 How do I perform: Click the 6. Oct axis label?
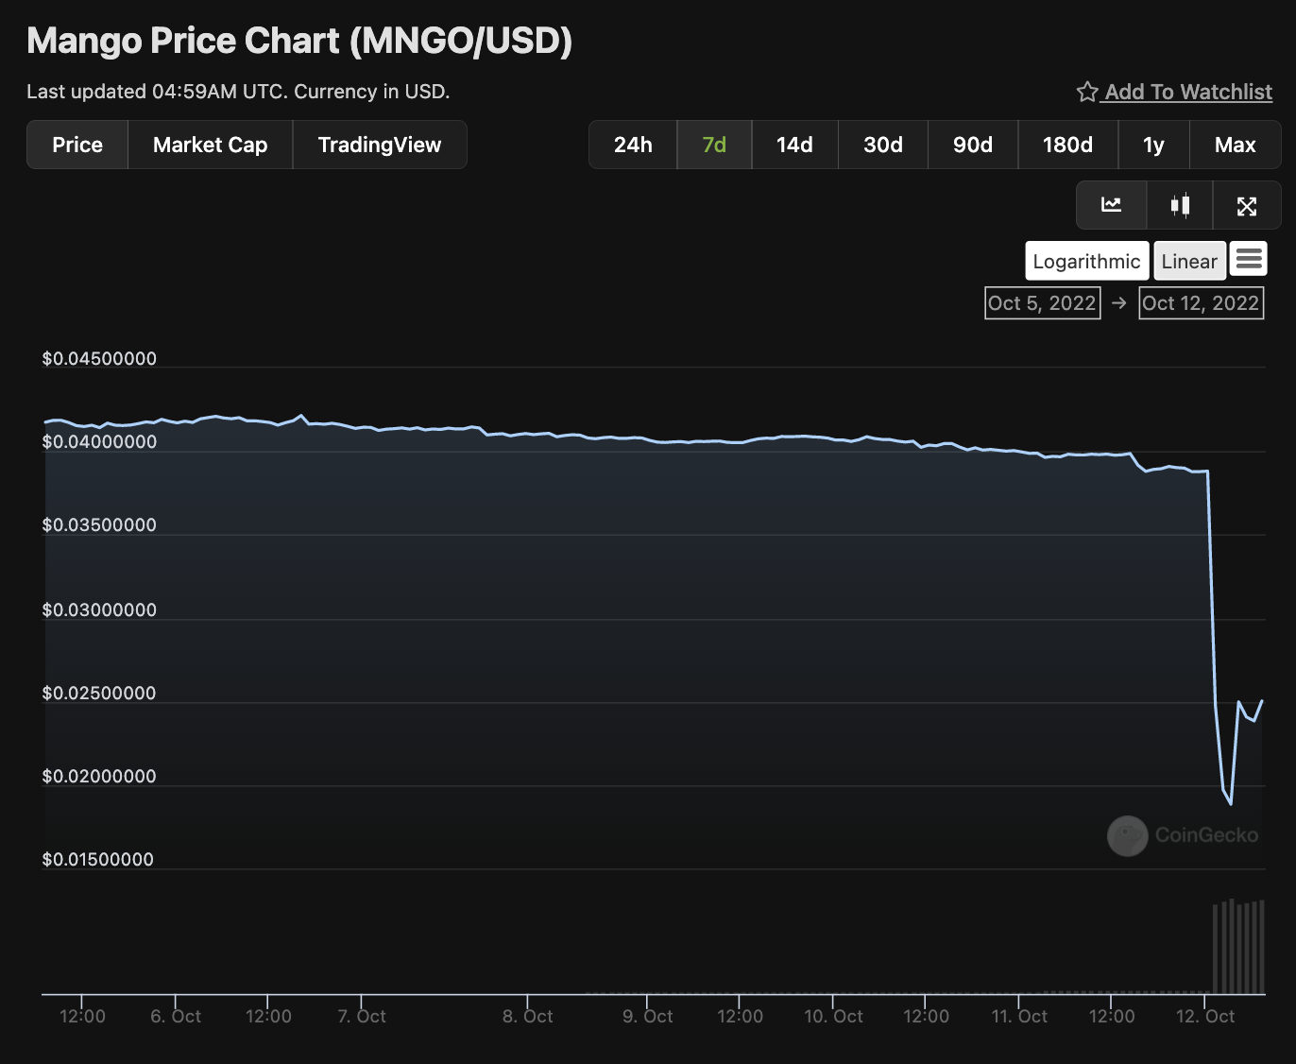pos(176,1017)
